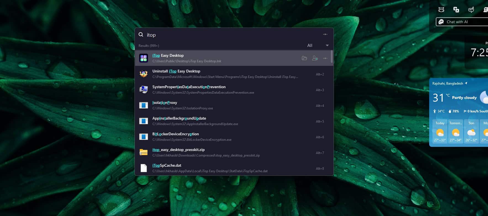
Task: Click the search magnifier icon
Action: [x=141, y=34]
